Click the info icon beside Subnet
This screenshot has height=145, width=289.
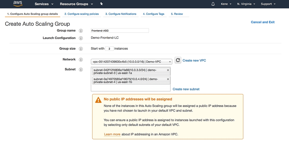(81, 69)
